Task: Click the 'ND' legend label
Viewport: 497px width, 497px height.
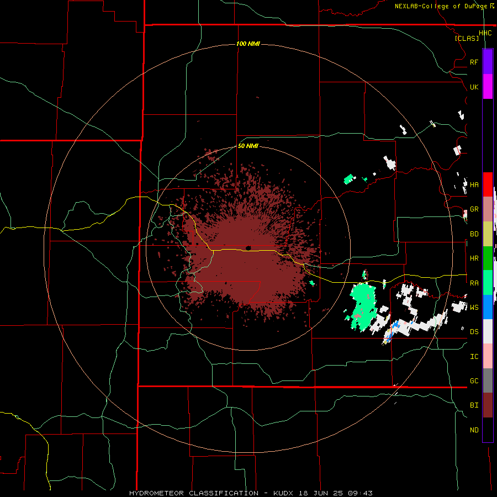Action: point(474,430)
